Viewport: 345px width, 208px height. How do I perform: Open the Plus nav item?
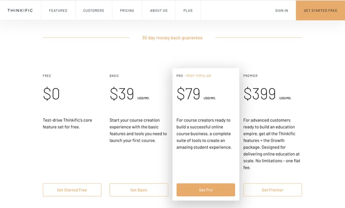tap(188, 10)
